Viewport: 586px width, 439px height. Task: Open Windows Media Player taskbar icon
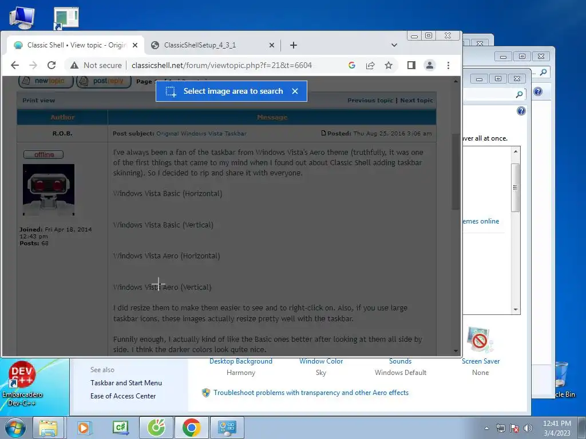tap(85, 428)
